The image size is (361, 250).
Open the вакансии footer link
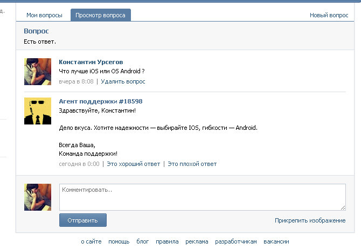(x=276, y=242)
